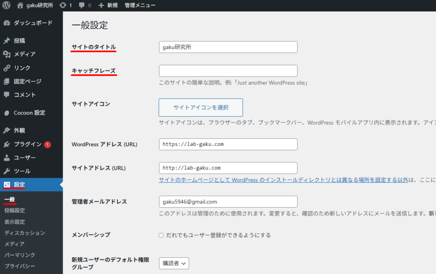Screen dimensions: 436x274
Task: Click the plus icon for 新規
Action: 101,6
